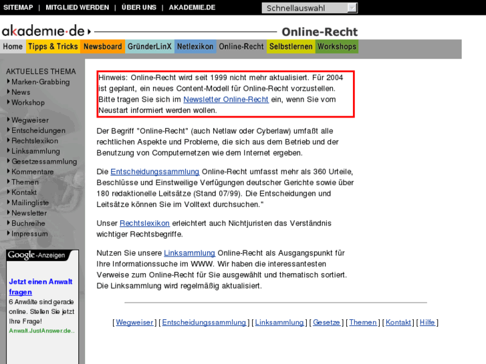Viewport: 486px width, 364px height.
Task: Open Wegweiser in the sidebar
Action: click(x=30, y=120)
